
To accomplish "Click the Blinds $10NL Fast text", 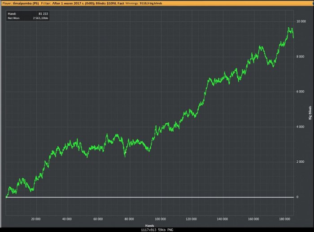I will coord(110,3).
